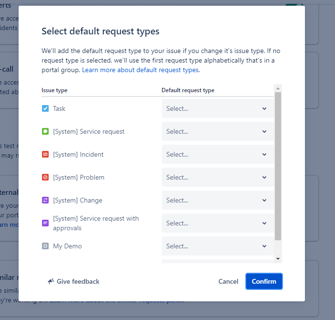Click the gray My Demo icon
The image size is (335, 320).
click(x=45, y=246)
